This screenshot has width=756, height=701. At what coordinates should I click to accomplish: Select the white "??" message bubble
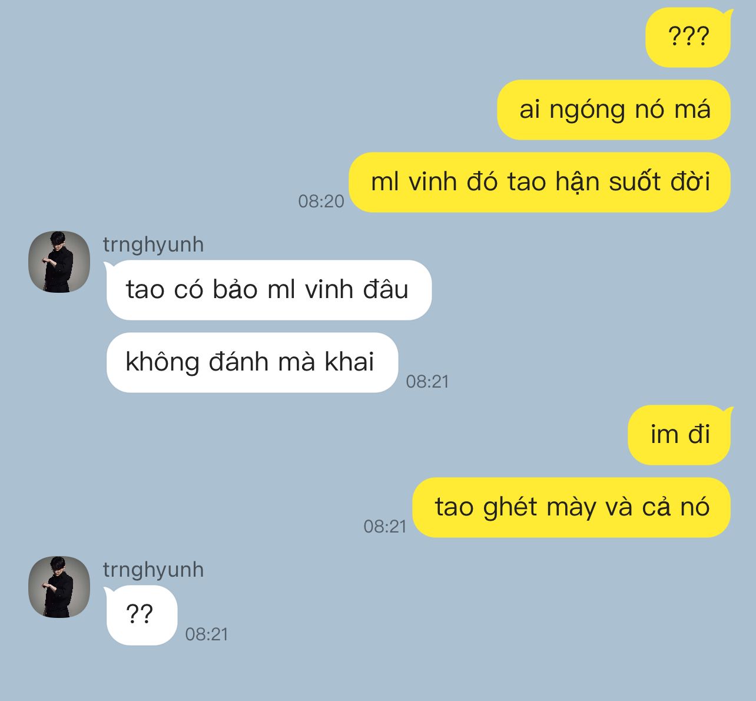click(x=141, y=615)
